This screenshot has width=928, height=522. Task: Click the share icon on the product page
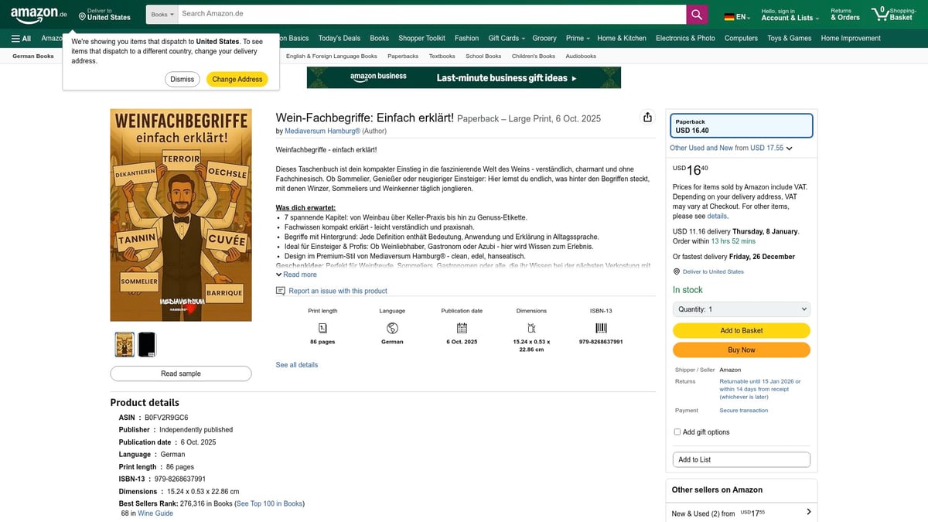tap(647, 116)
